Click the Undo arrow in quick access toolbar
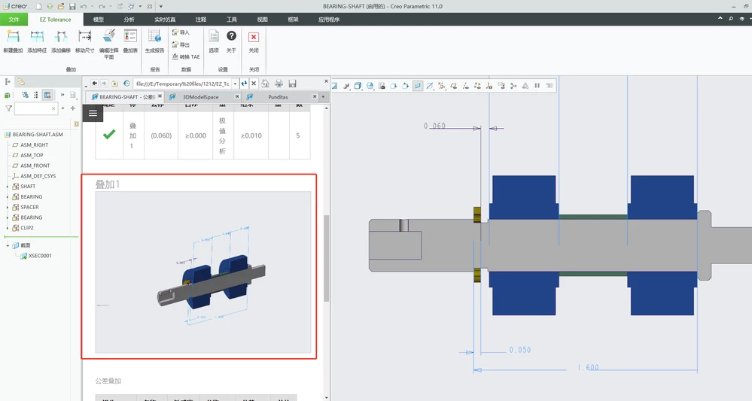The height and width of the screenshot is (401, 752). click(84, 6)
